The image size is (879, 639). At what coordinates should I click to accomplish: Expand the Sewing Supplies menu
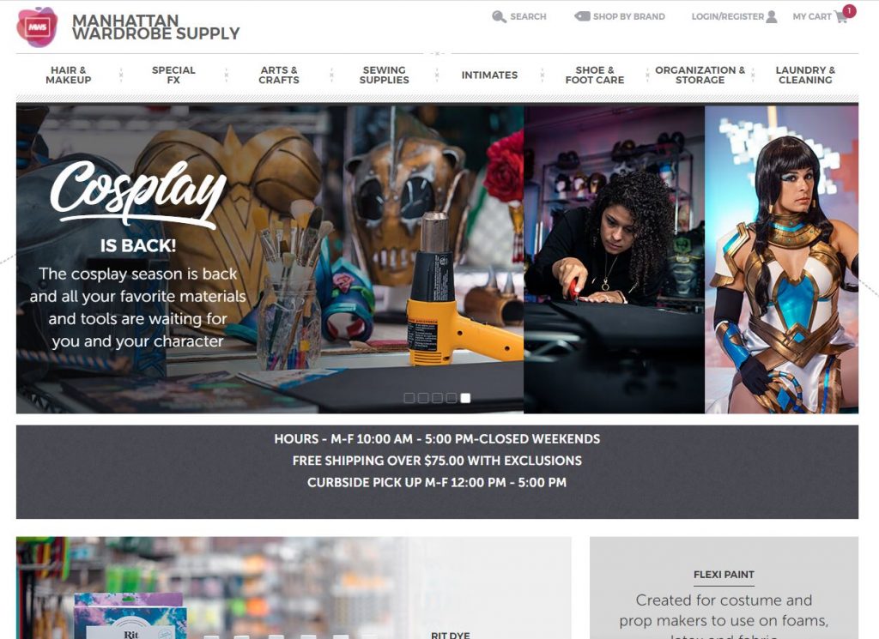pos(384,75)
